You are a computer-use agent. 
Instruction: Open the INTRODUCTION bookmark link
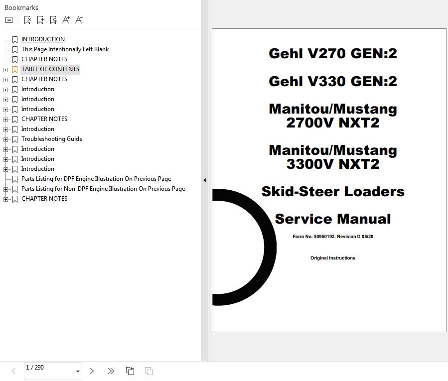[x=43, y=39]
